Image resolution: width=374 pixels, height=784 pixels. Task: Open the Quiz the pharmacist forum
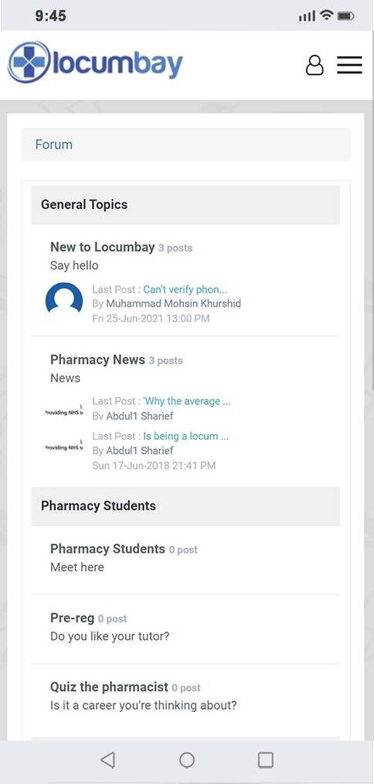pos(110,687)
